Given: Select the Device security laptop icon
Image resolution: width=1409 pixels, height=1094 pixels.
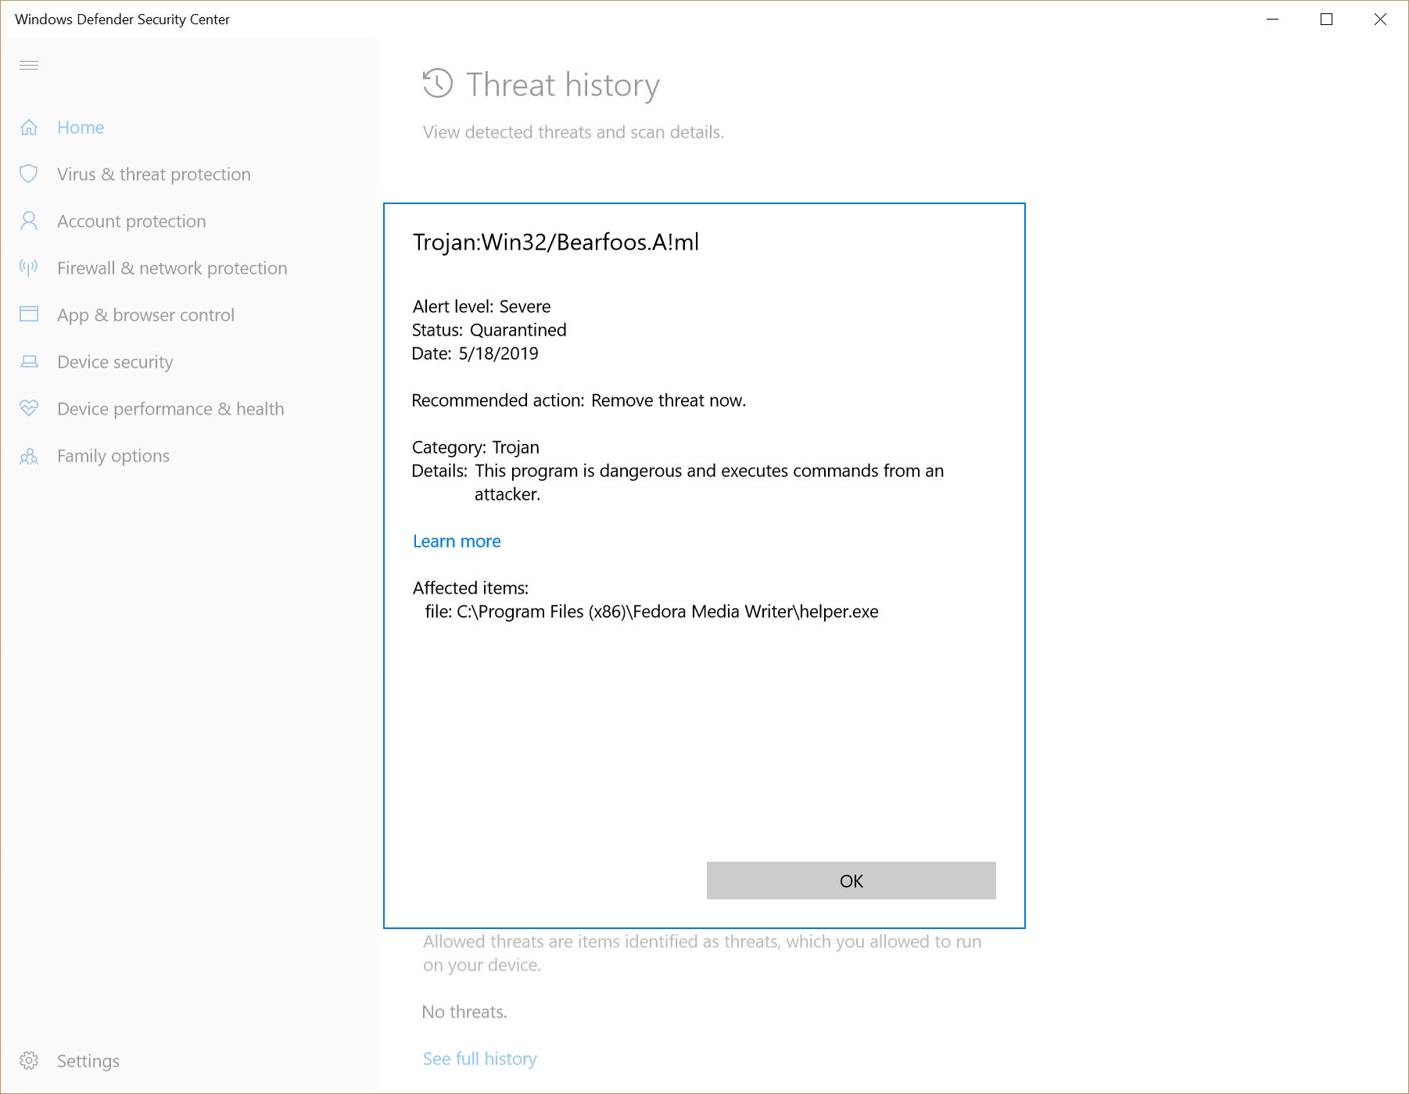Looking at the screenshot, I should coord(29,361).
